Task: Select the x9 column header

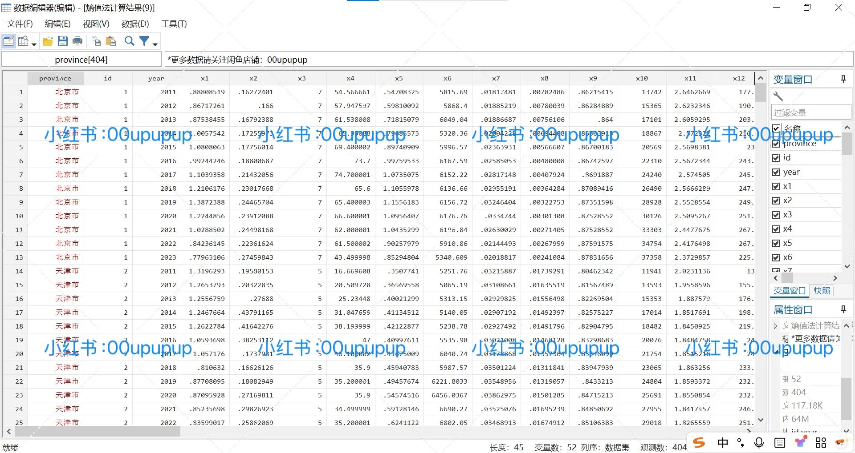Action: point(593,78)
